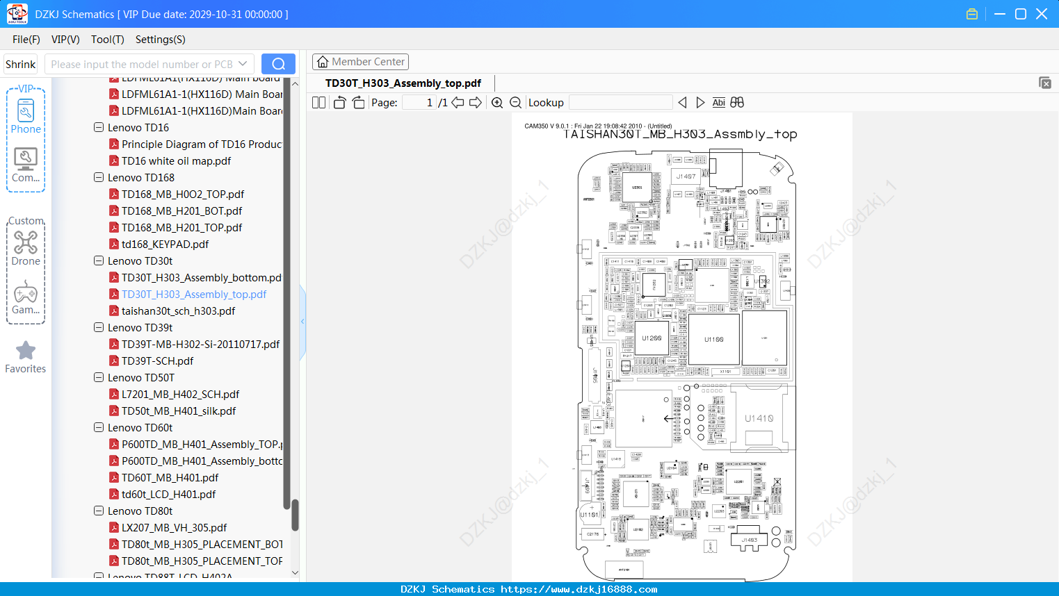
Task: Collapse the side panel with the splitter handle
Action: pyautogui.click(x=302, y=322)
